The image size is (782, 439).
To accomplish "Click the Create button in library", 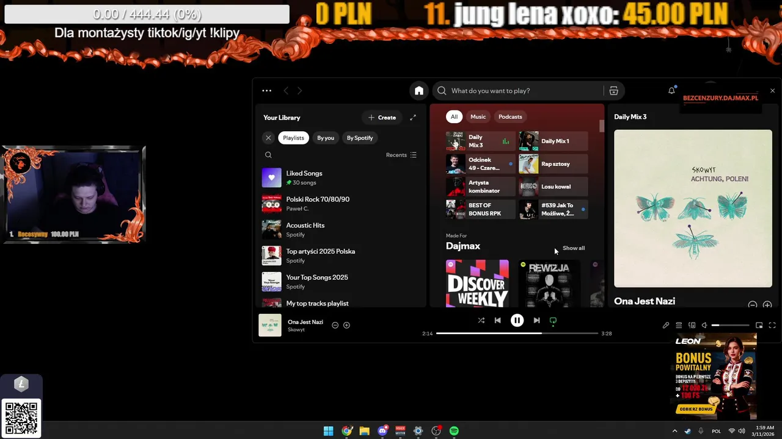I will [x=382, y=118].
